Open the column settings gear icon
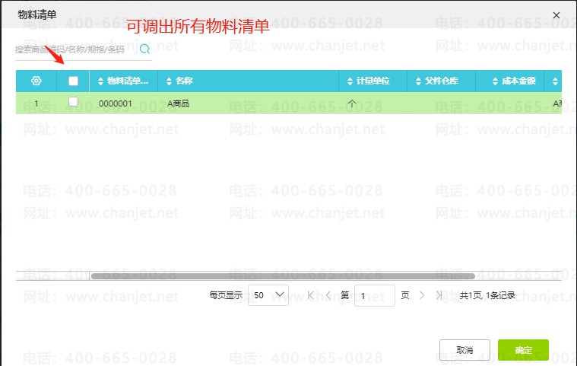This screenshot has width=577, height=366. [36, 81]
